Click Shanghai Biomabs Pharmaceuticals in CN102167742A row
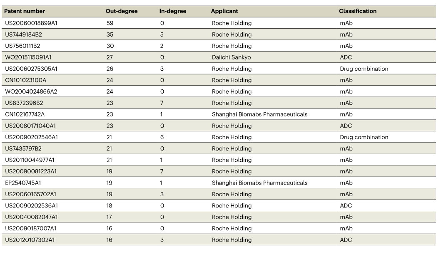The image size is (446, 254). tap(259, 114)
